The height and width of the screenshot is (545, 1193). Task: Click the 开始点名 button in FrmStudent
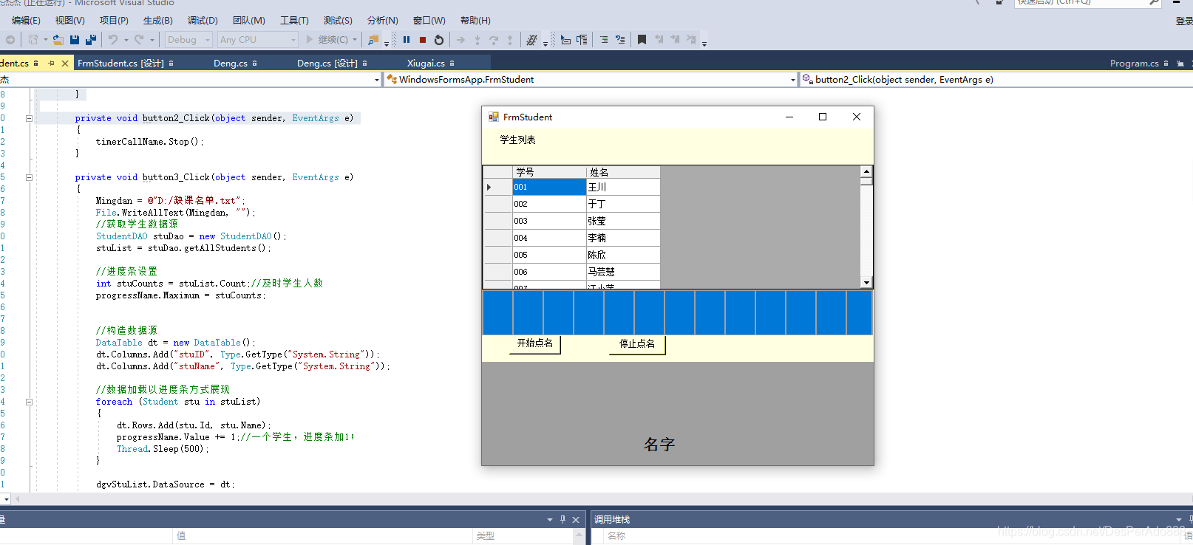click(x=534, y=344)
